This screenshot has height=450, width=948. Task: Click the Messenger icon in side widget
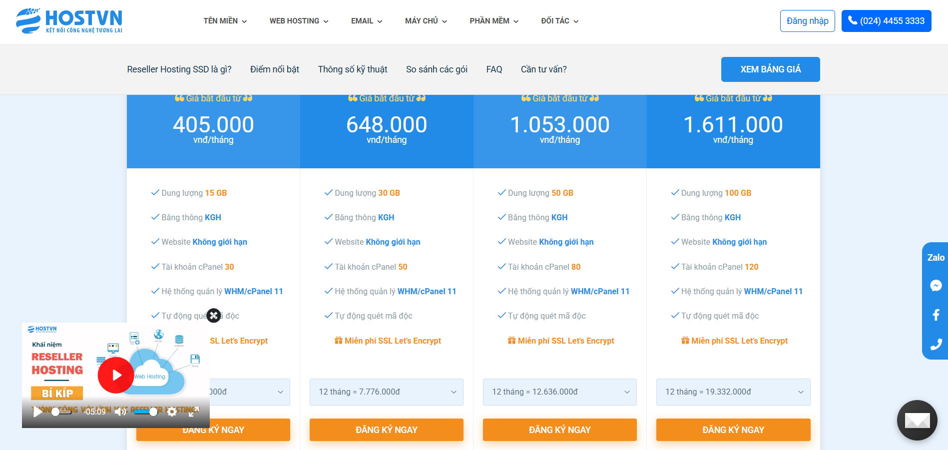tap(936, 286)
